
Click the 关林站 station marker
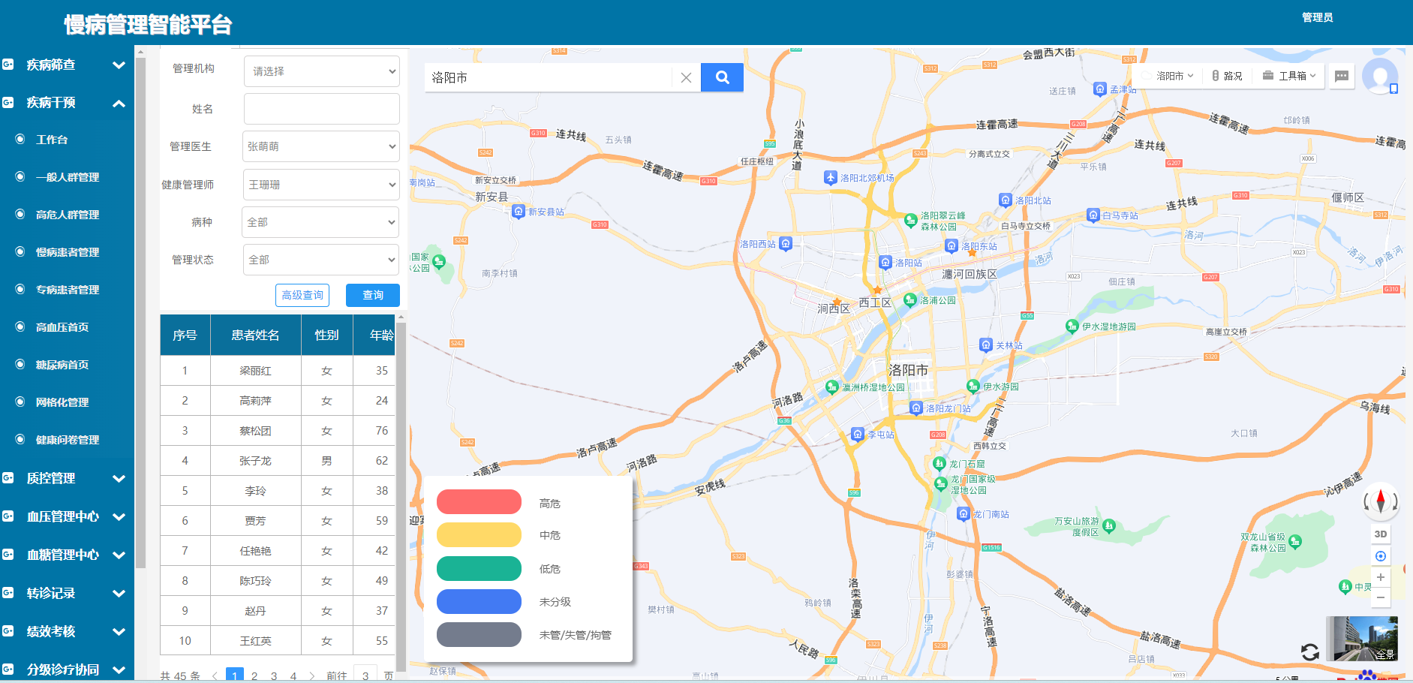pos(986,345)
